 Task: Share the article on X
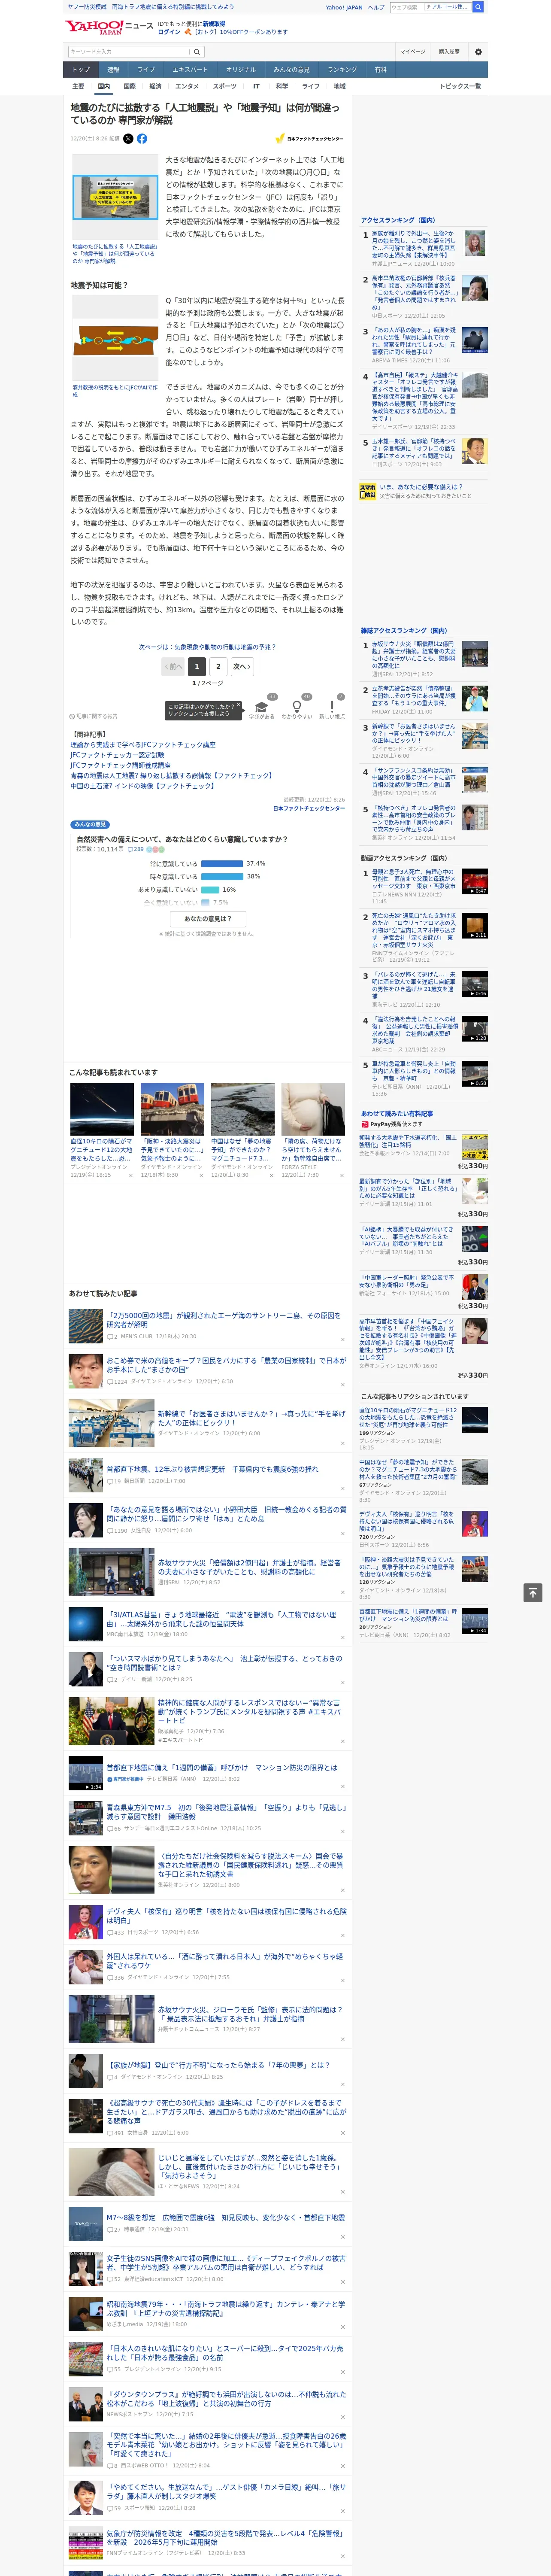pos(128,139)
